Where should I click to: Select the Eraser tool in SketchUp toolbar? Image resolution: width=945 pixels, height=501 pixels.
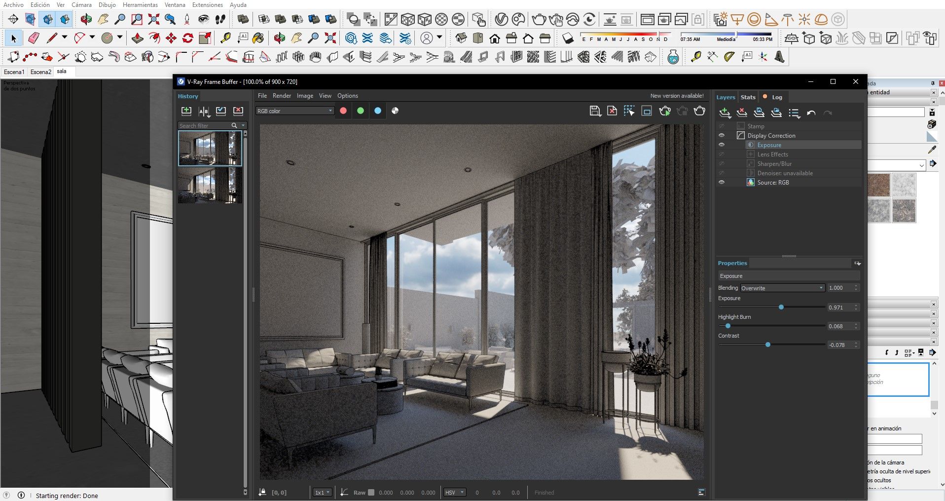34,38
